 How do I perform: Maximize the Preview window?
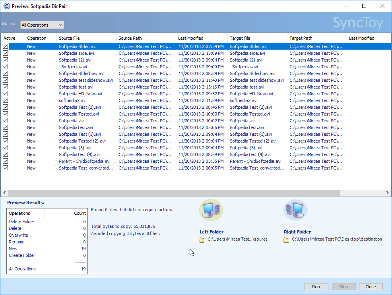pos(364,6)
